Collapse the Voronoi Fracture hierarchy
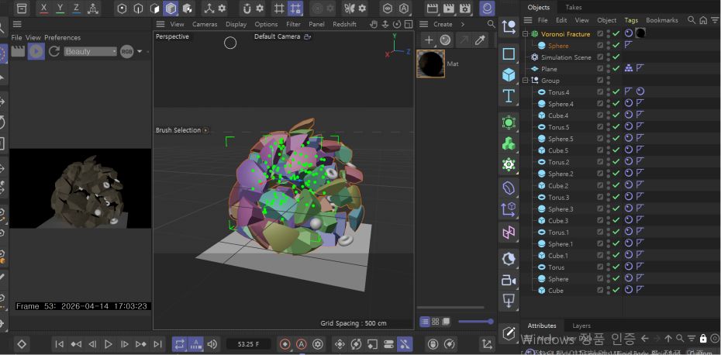 pyautogui.click(x=526, y=34)
